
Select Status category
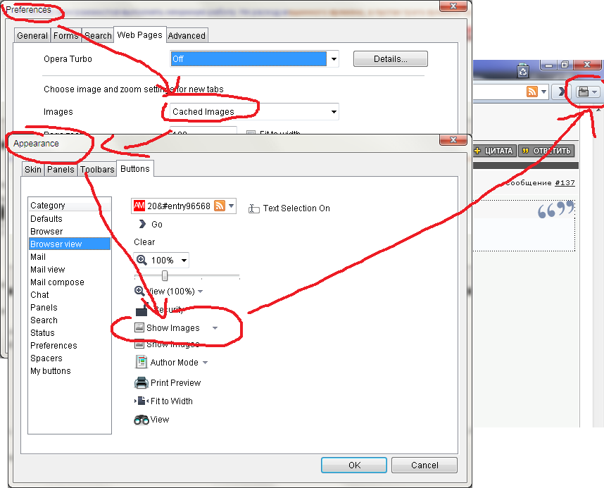pyautogui.click(x=69, y=332)
